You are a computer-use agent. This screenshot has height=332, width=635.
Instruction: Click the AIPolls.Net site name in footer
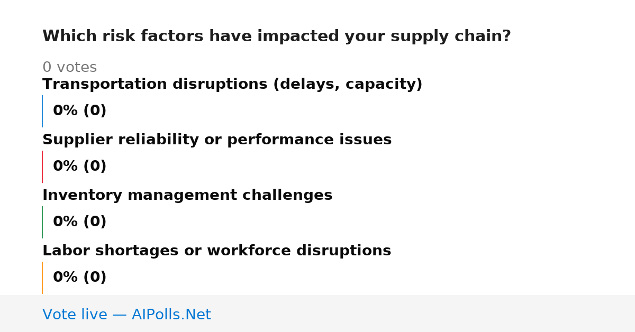(171, 315)
